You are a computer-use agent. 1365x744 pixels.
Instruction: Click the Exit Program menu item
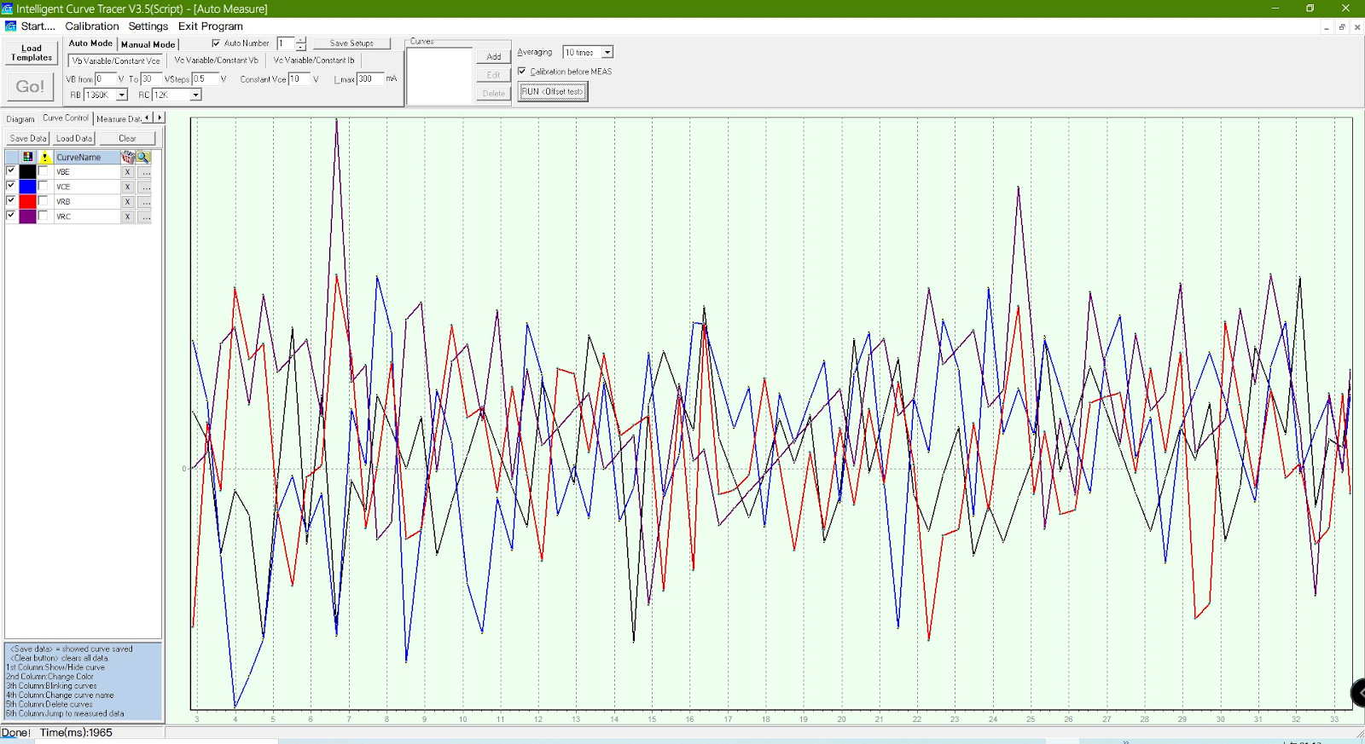point(211,26)
